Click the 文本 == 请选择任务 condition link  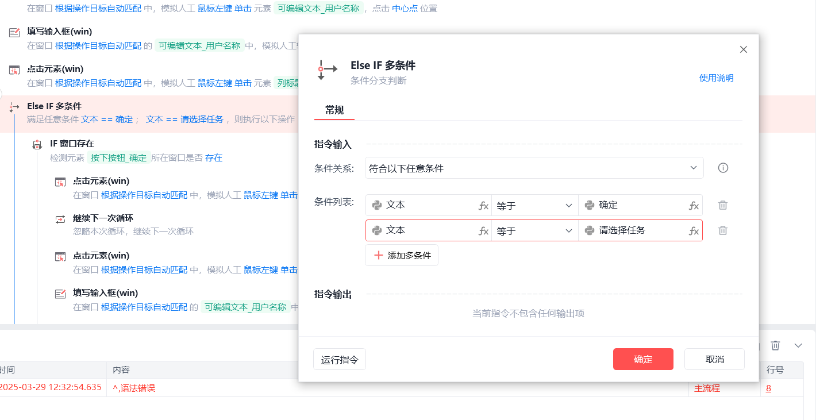(184, 120)
